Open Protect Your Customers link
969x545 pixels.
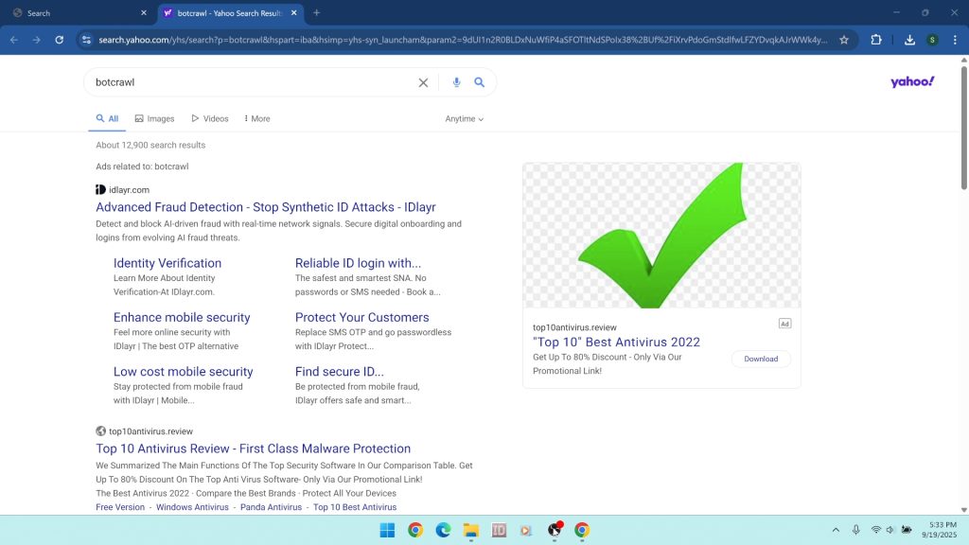click(362, 317)
